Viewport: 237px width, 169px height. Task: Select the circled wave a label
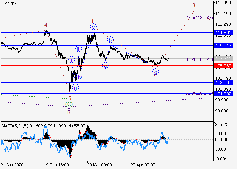106,66
